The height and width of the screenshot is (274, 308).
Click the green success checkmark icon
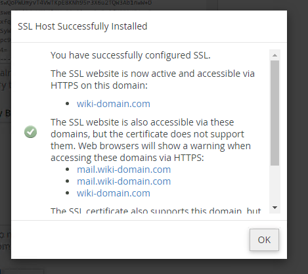(x=30, y=132)
